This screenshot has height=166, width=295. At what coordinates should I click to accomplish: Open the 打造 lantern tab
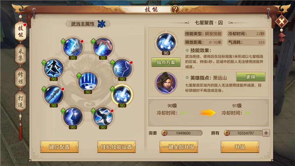pos(20,101)
